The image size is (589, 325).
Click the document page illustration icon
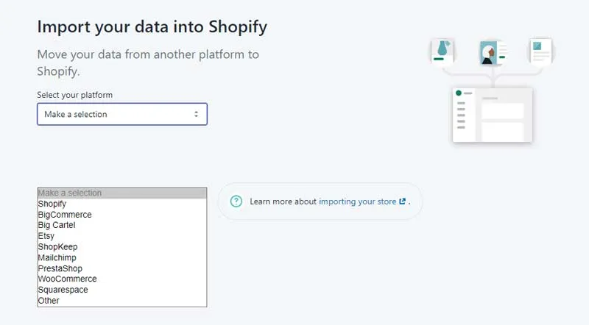[x=541, y=51]
